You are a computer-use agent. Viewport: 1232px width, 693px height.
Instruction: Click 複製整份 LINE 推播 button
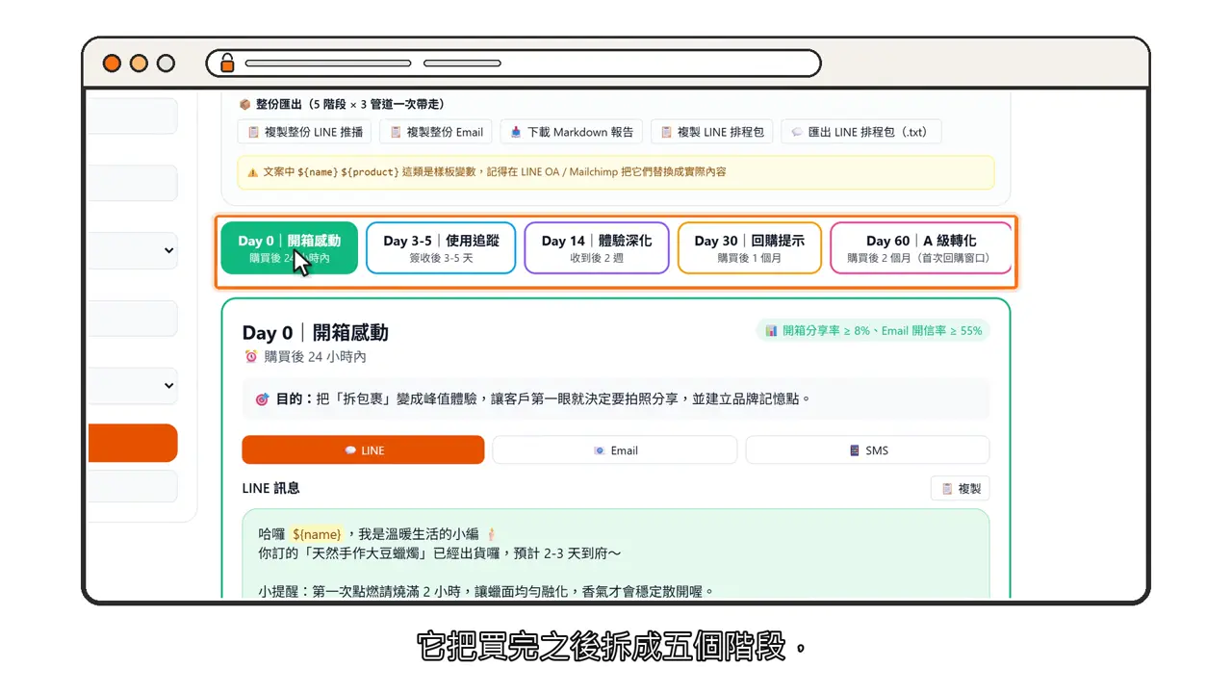tap(305, 132)
